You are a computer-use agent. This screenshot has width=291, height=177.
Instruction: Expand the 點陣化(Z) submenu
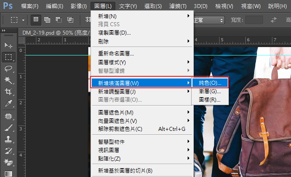pyautogui.click(x=142, y=159)
